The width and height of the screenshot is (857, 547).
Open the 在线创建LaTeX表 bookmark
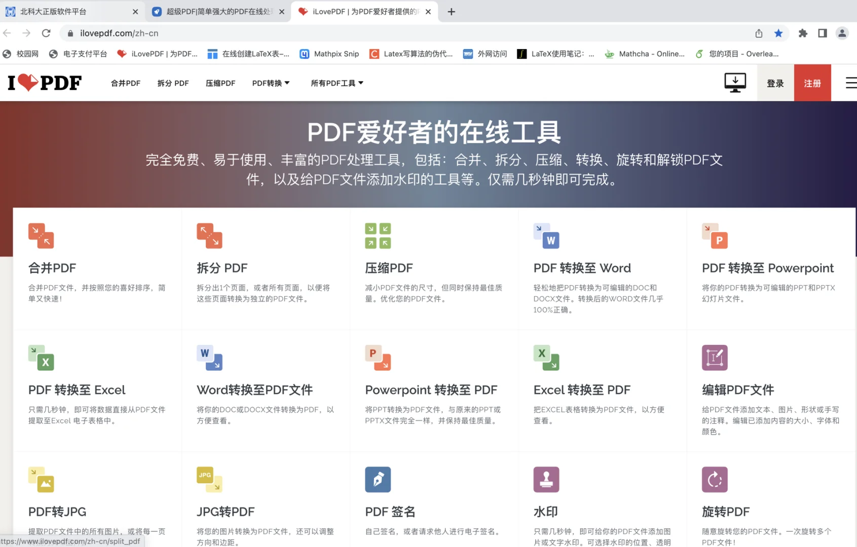[248, 54]
